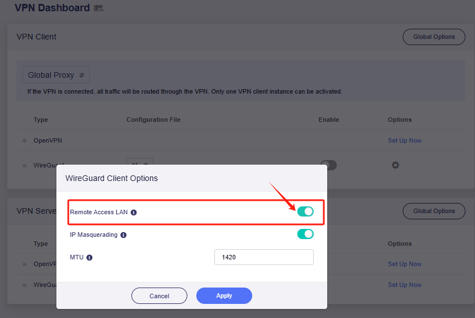The image size is (475, 318).
Task: Click the info icon next to MTU
Action: (90, 258)
